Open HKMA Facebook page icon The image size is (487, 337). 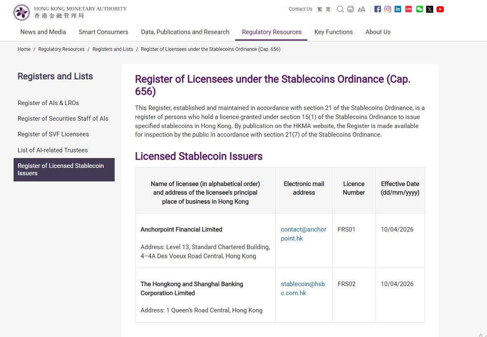[377, 9]
